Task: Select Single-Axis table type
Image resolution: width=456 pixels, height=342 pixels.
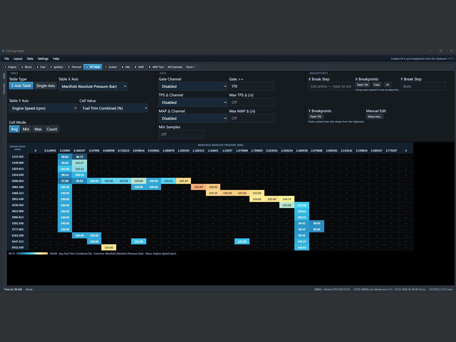Action: click(x=46, y=86)
